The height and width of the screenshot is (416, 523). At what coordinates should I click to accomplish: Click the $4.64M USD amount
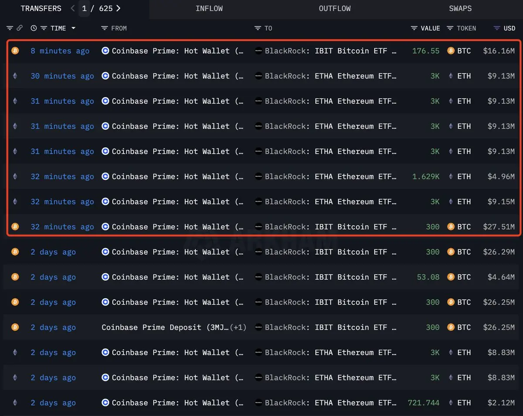[x=501, y=278]
